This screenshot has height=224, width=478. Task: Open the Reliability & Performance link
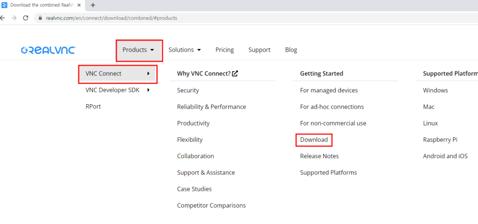point(211,107)
